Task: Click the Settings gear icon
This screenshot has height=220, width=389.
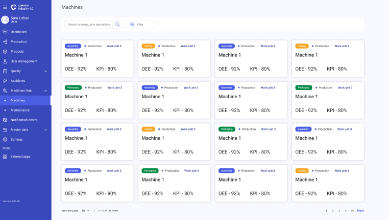Action: [x=5, y=140]
